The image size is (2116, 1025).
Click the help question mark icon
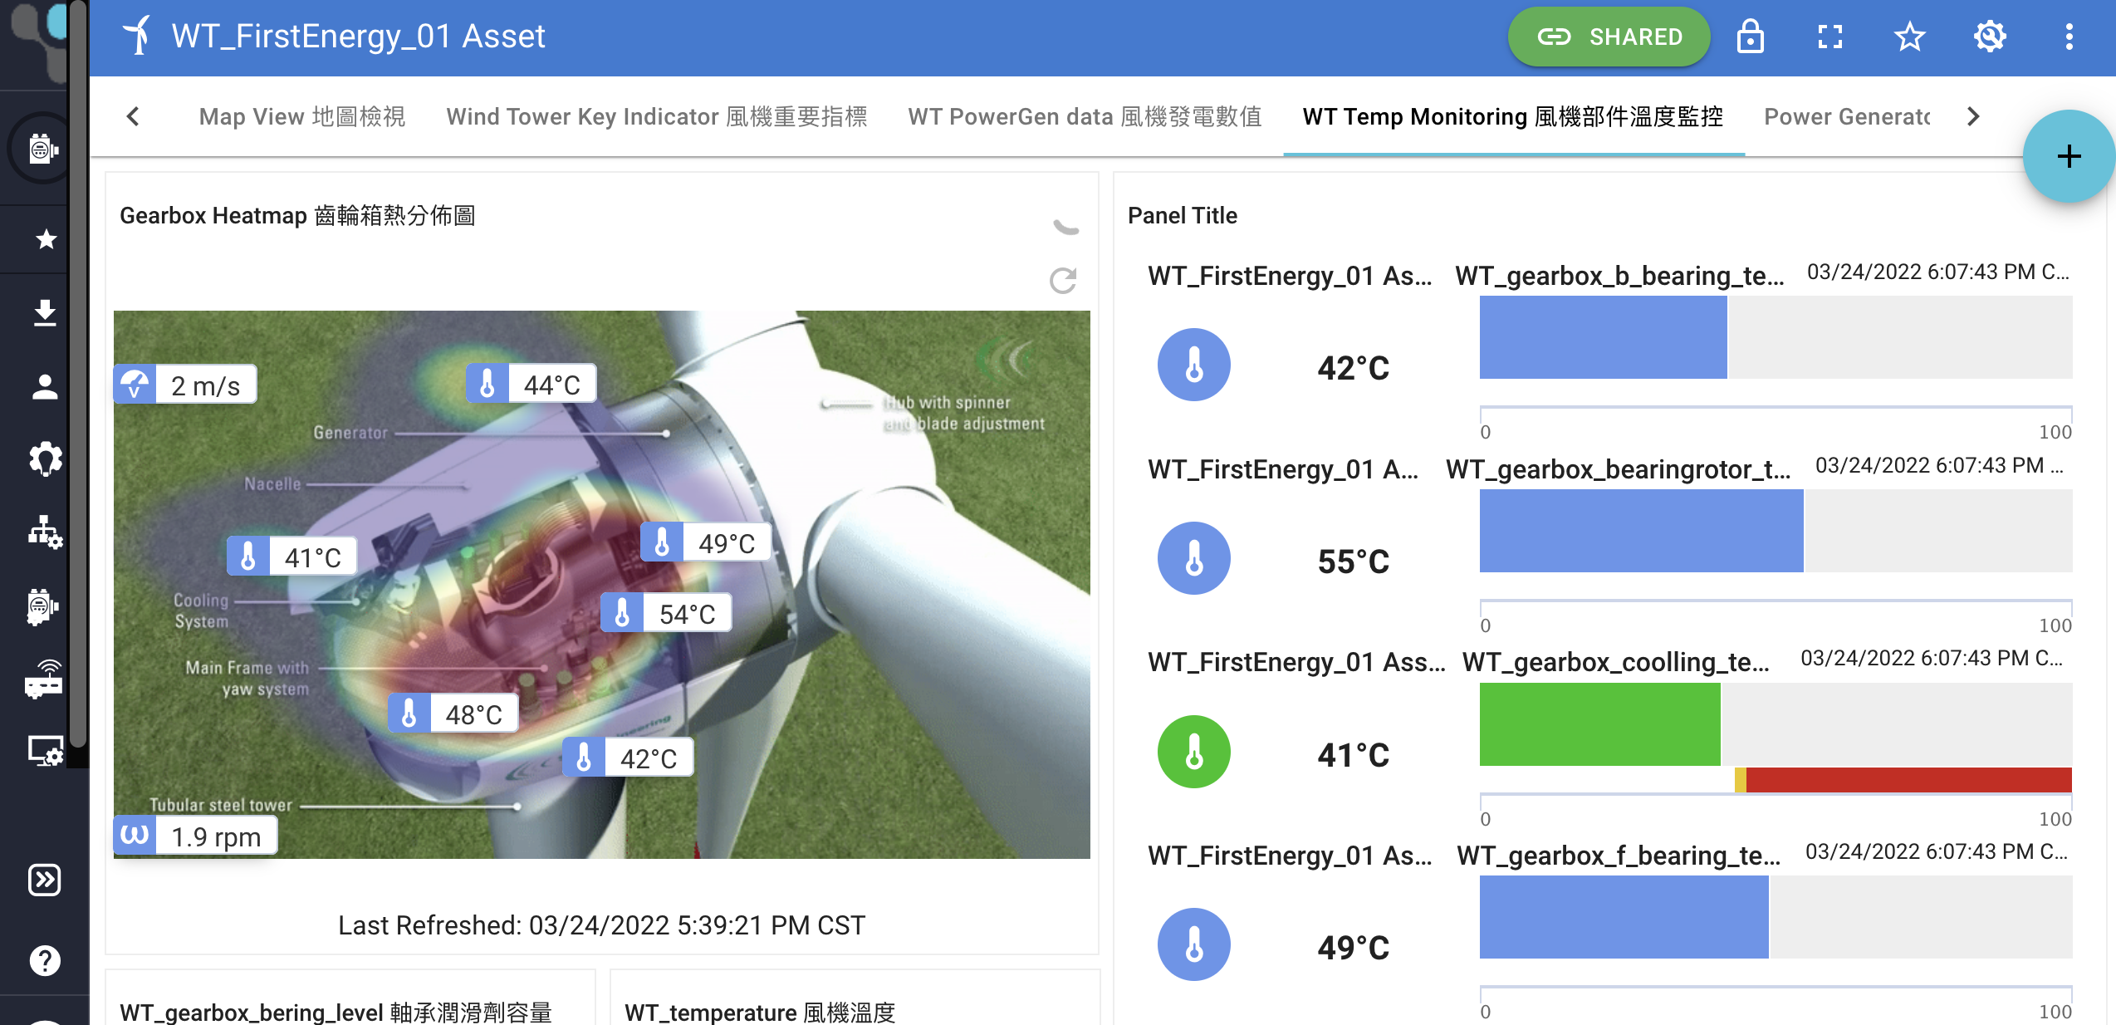(x=46, y=960)
